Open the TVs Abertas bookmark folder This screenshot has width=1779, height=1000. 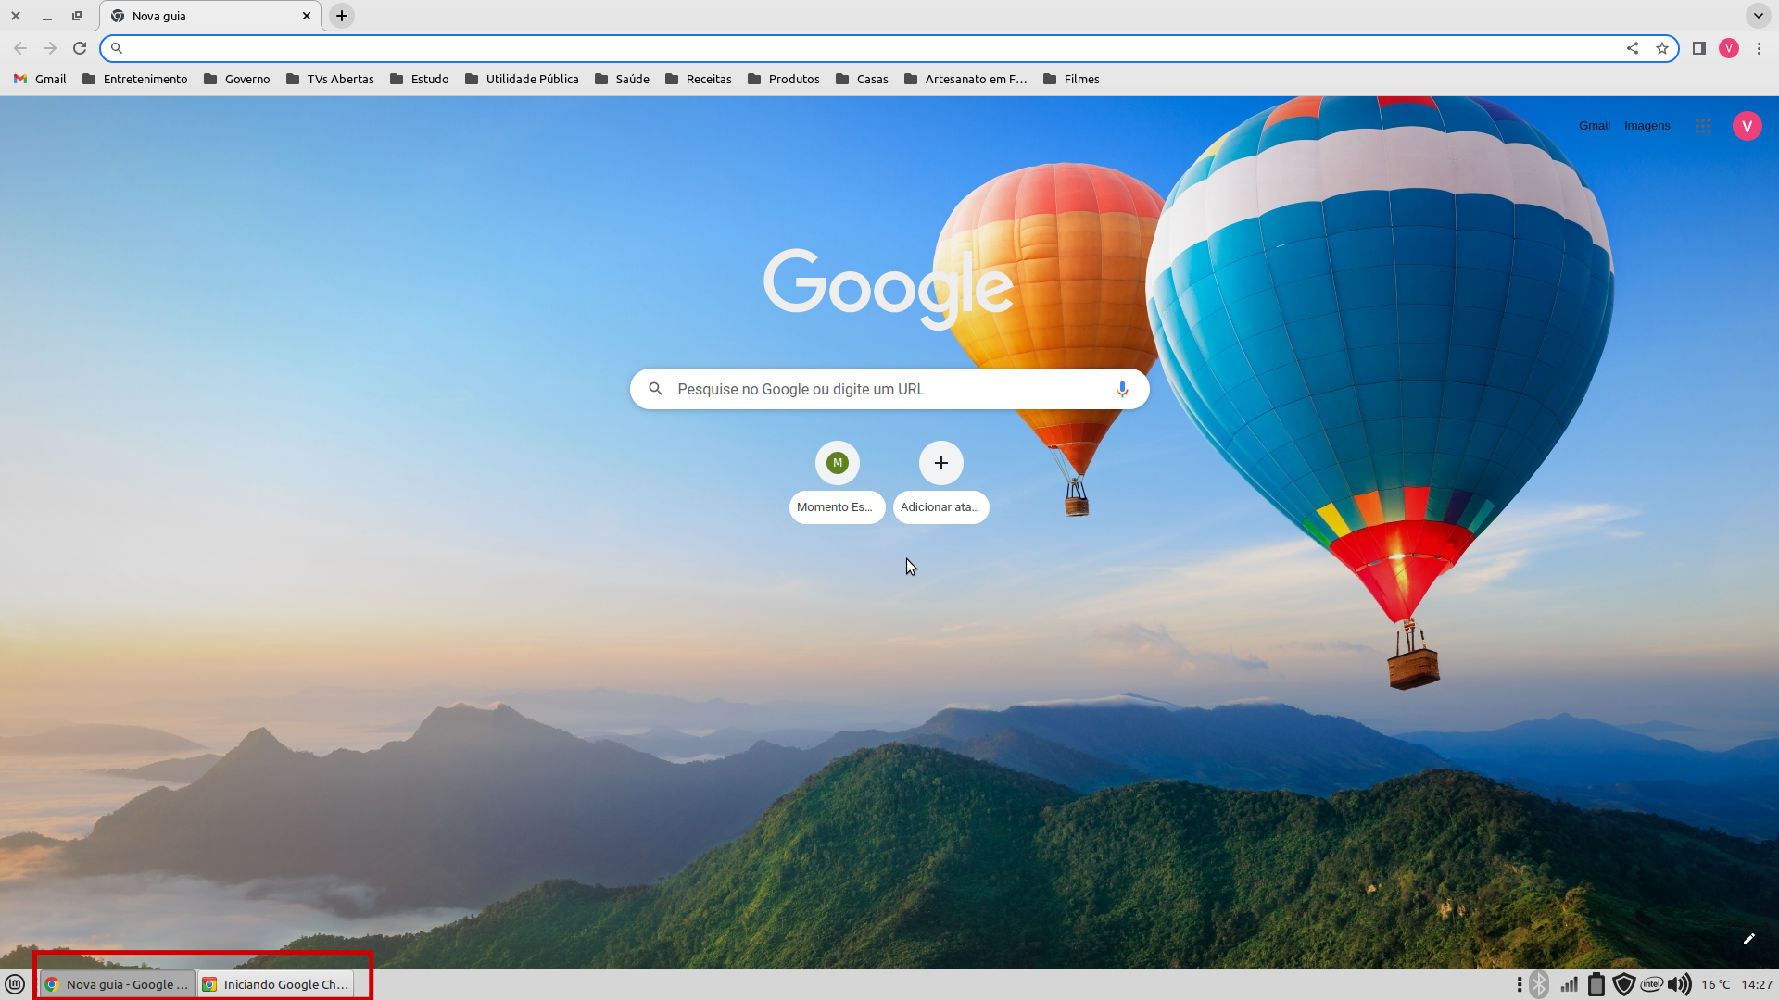tap(331, 79)
